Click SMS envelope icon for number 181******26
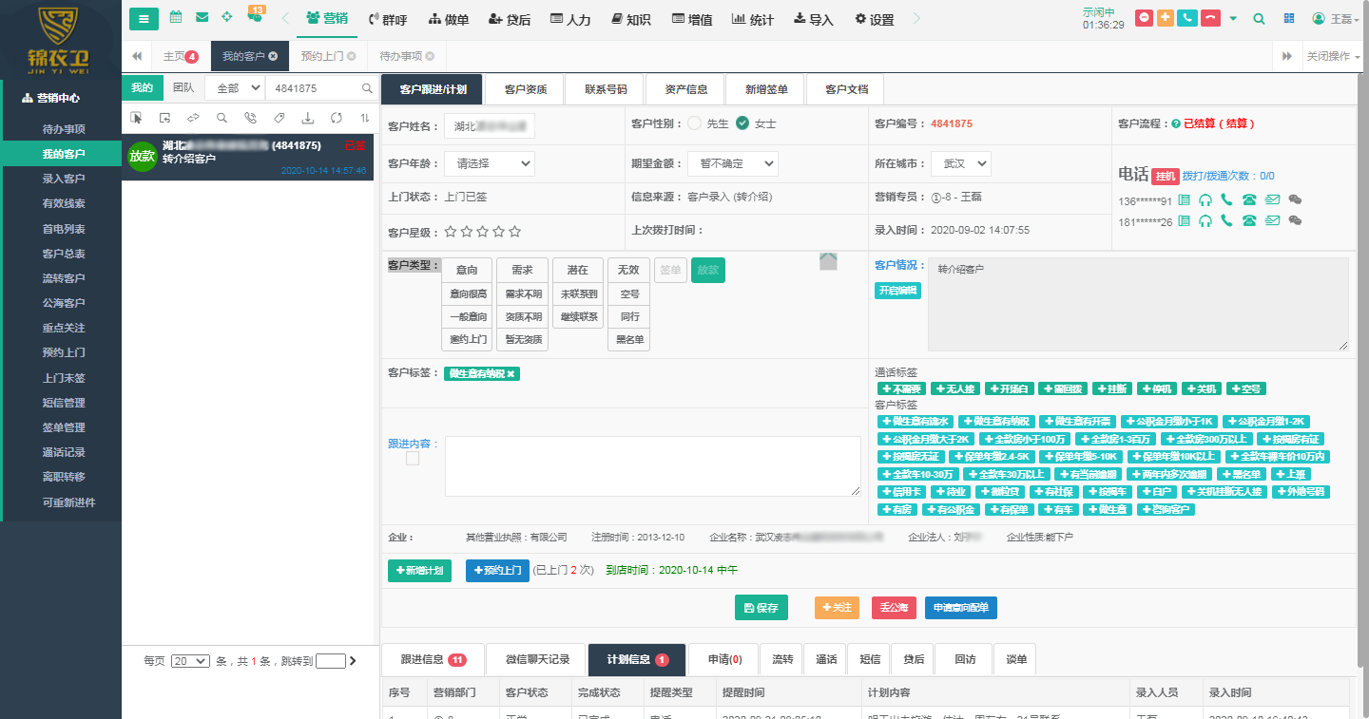Image resolution: width=1369 pixels, height=719 pixels. (x=1272, y=220)
